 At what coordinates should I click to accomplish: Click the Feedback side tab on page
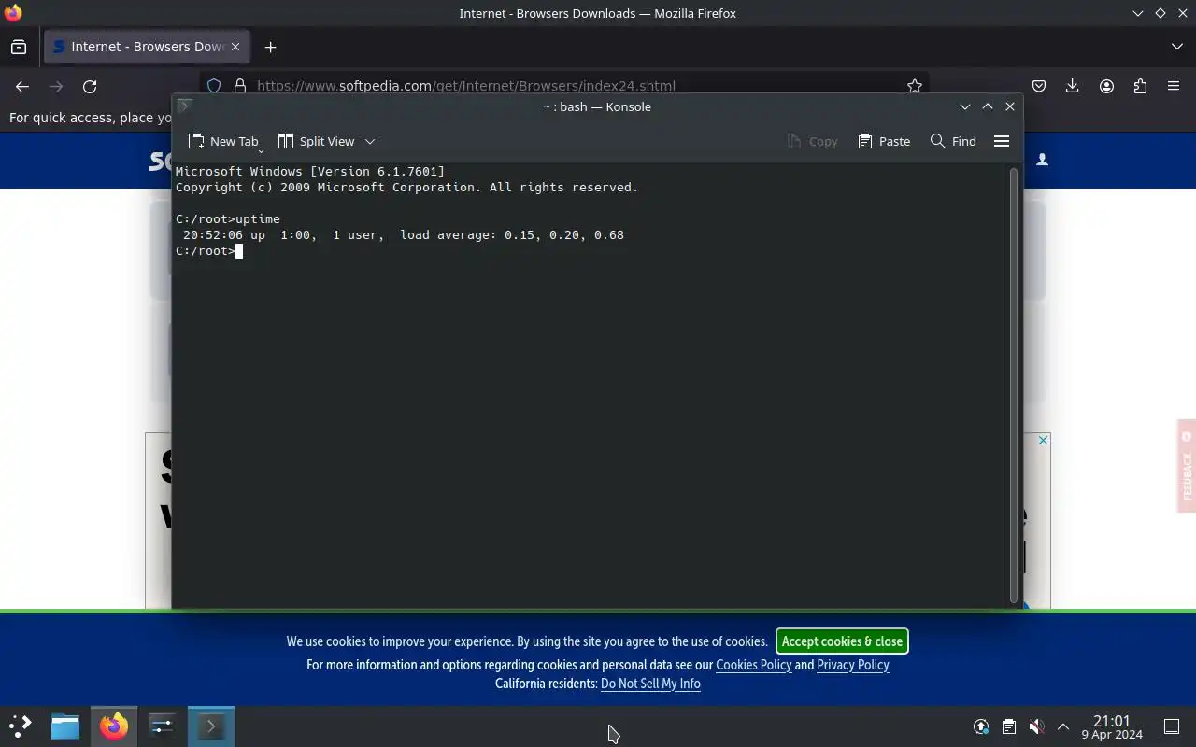(1187, 466)
